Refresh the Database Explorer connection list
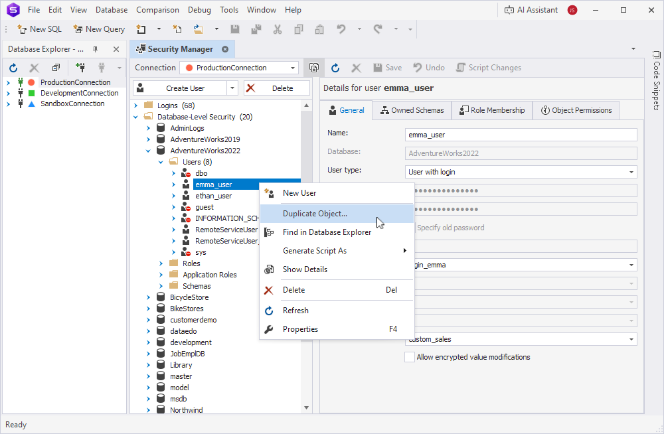 click(13, 67)
